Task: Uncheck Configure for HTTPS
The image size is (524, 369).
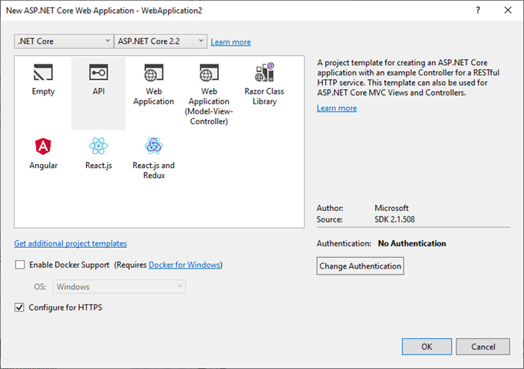Action: point(20,308)
